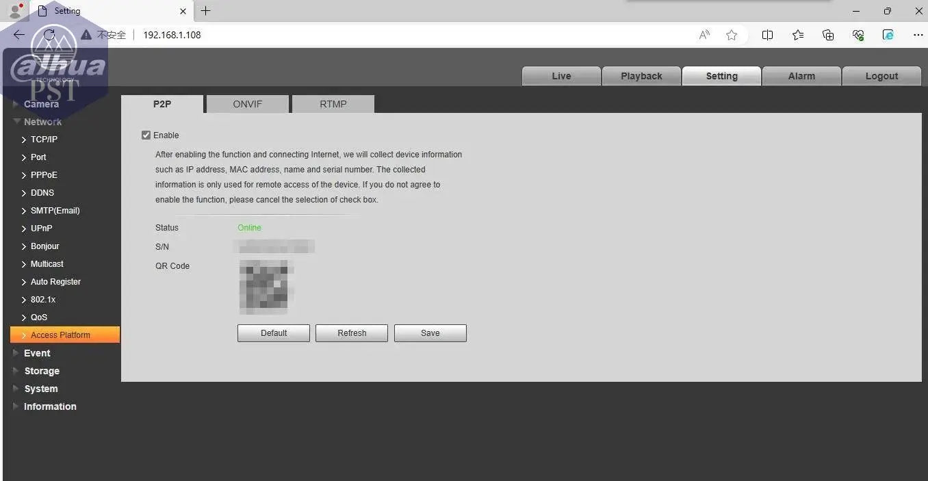The image size is (928, 481).
Task: Click the Save button
Action: coord(430,333)
